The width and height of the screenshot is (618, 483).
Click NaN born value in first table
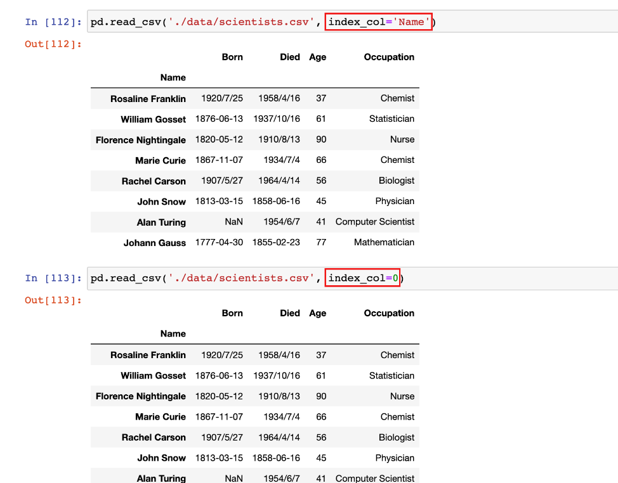233,222
